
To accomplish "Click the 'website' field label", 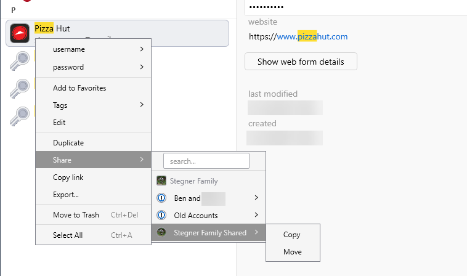I will coord(262,22).
